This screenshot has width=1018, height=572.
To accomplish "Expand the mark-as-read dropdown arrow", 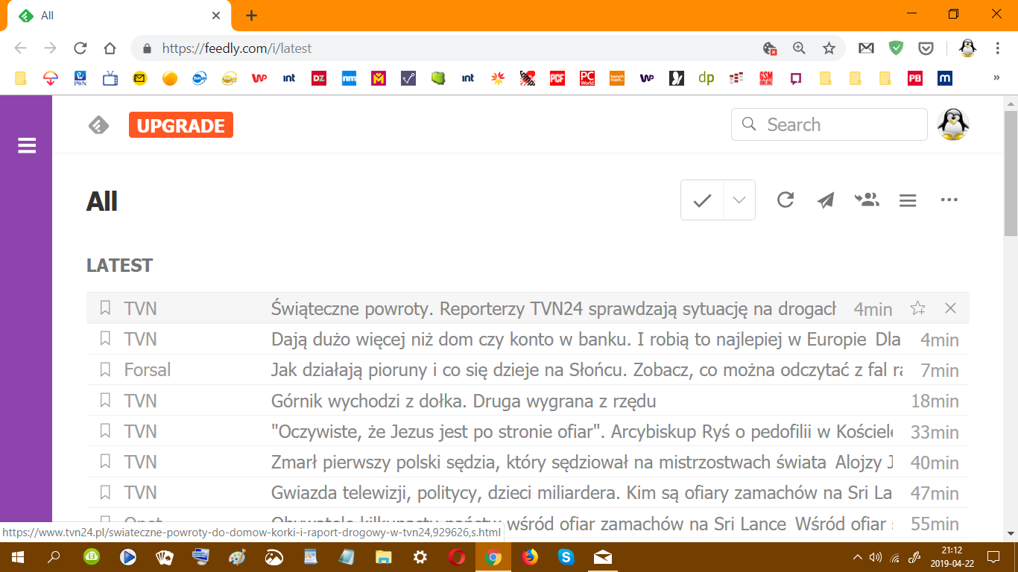I will (739, 200).
